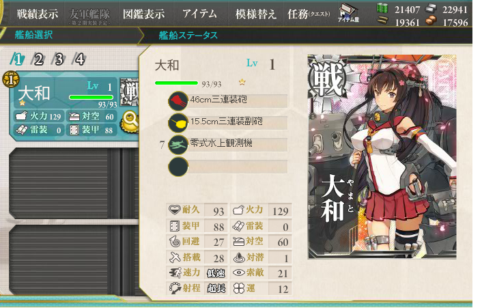482x308 pixels.
Task: Switch to fleet 3 tab
Action: pyautogui.click(x=59, y=59)
